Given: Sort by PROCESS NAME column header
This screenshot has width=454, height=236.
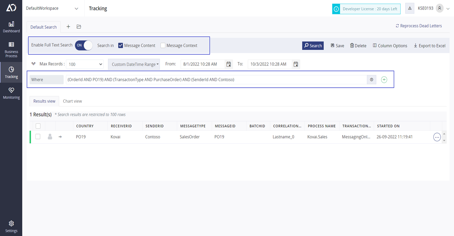Looking at the screenshot, I should pyautogui.click(x=322, y=126).
